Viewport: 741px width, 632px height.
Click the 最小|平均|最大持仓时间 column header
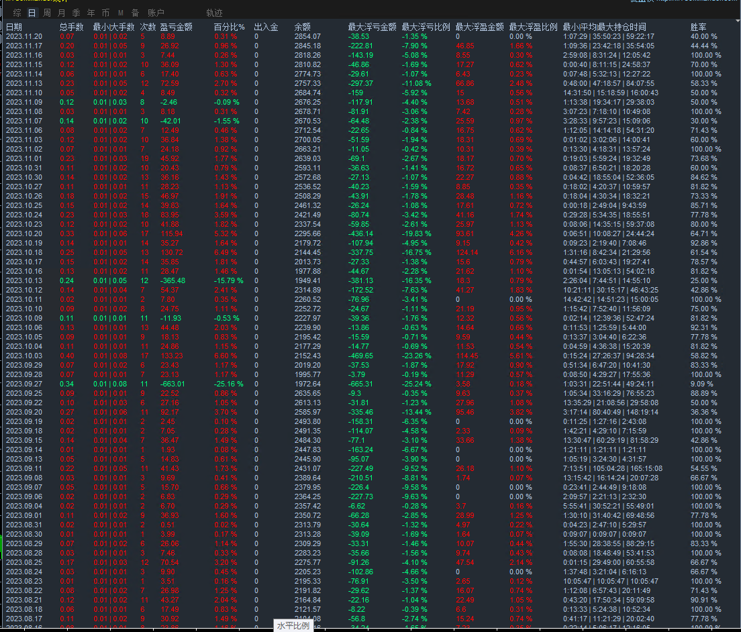605,27
